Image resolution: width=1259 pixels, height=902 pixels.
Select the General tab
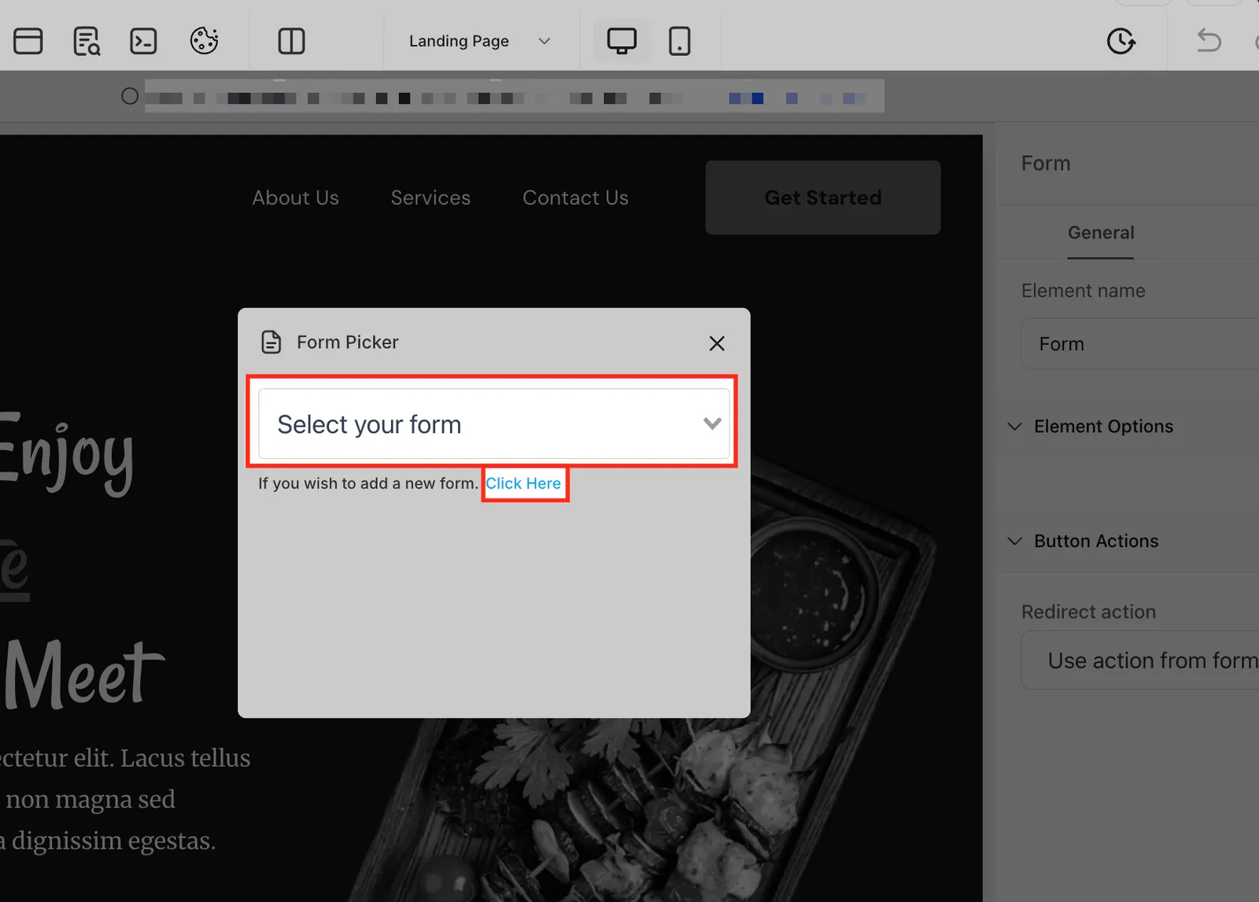pos(1101,233)
